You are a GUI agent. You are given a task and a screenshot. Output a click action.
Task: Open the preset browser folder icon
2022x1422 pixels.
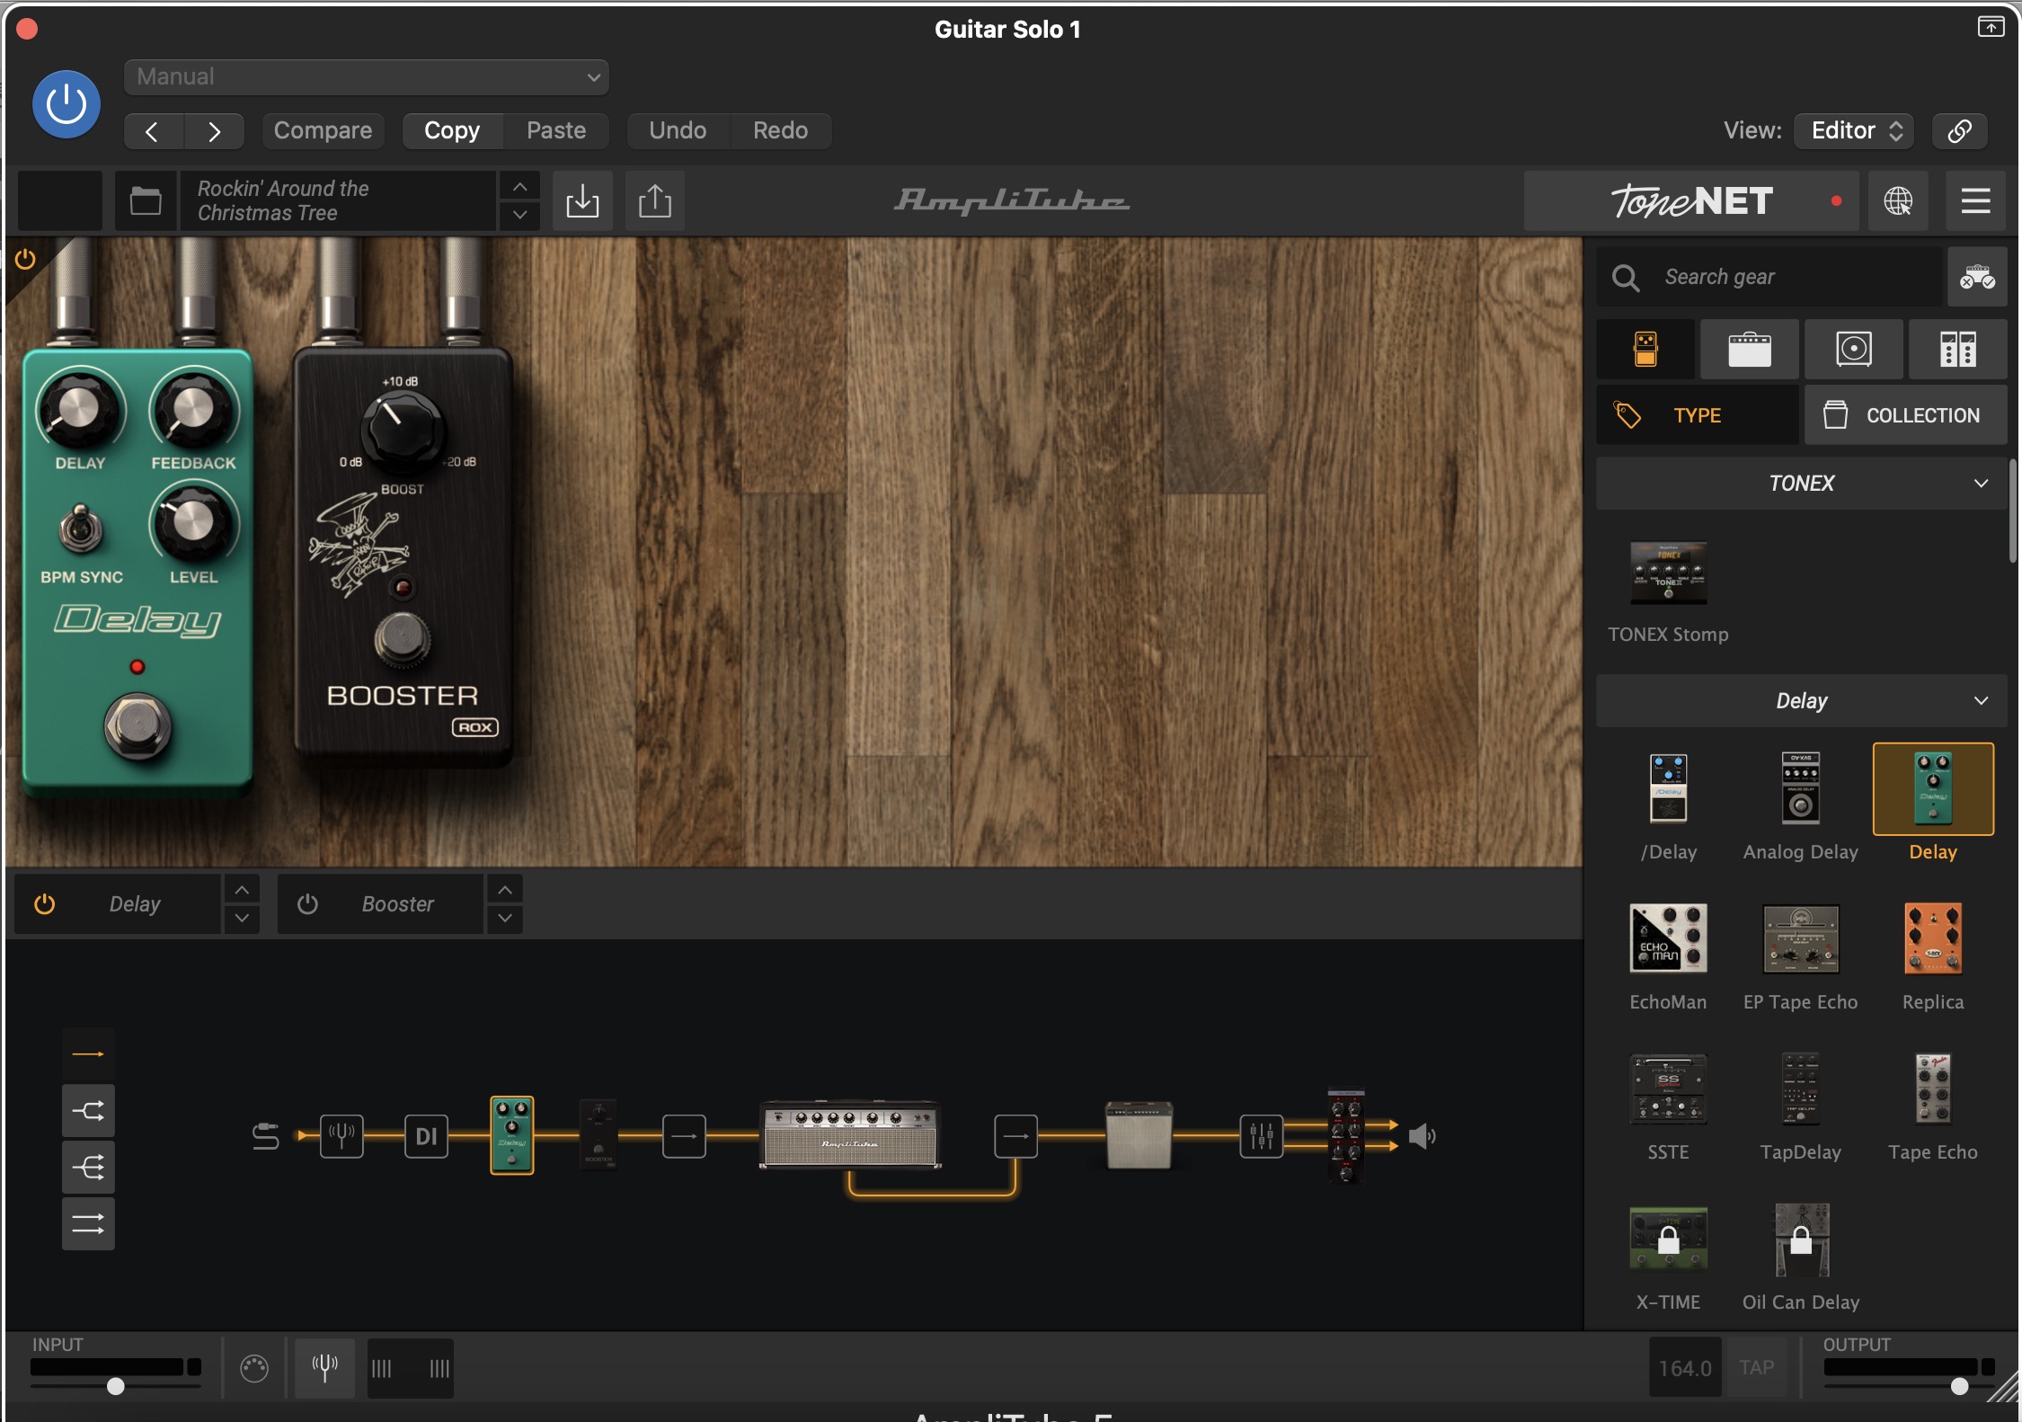click(x=146, y=200)
